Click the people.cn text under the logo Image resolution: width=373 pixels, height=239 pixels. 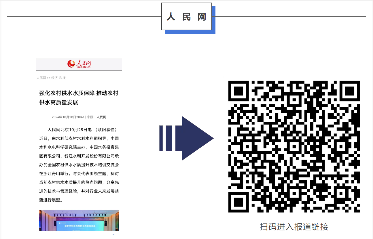point(84,67)
